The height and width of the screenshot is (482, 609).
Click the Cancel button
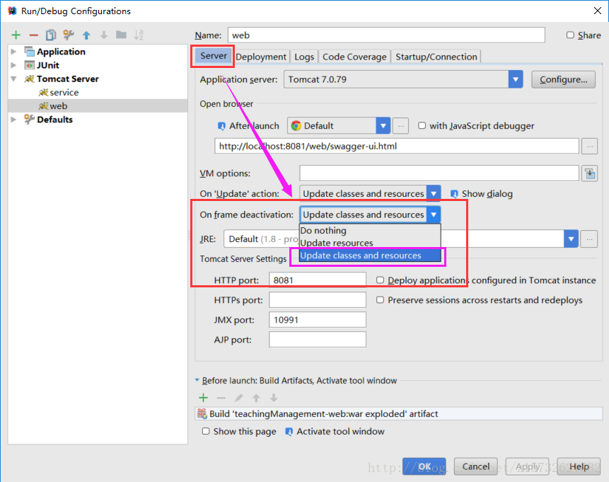pos(476,466)
